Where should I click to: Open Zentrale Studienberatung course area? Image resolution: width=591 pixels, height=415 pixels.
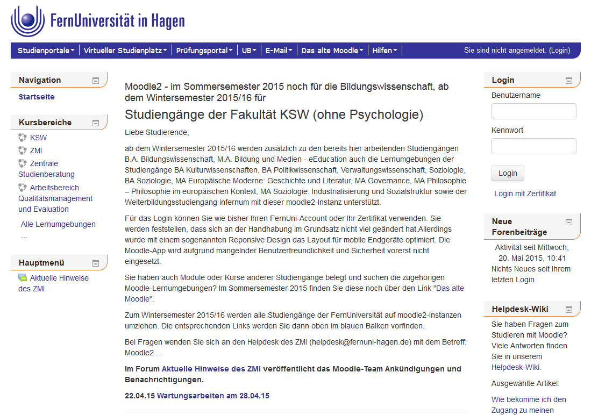[46, 169]
